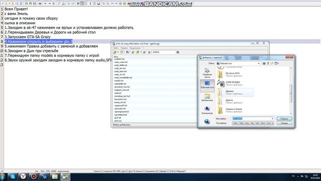Focus the search text field in IMG Editor
The height and width of the screenshot is (181, 321).
(164, 52)
